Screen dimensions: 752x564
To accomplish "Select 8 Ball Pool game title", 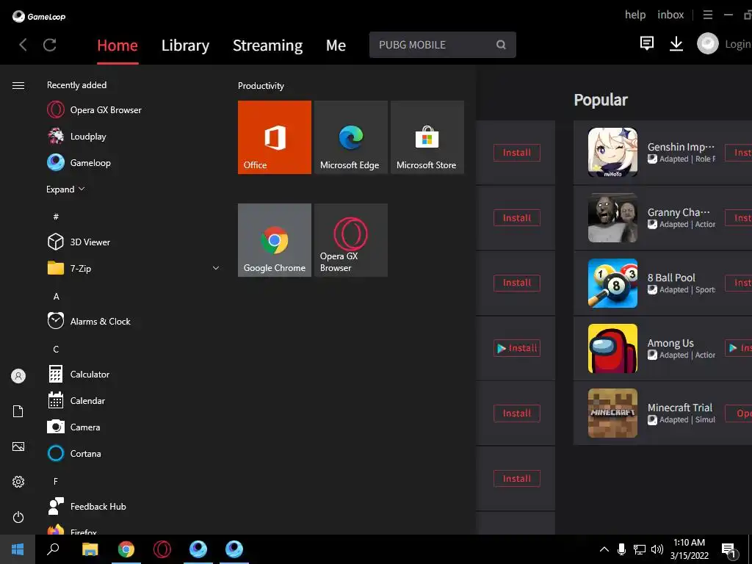I will pos(671,278).
